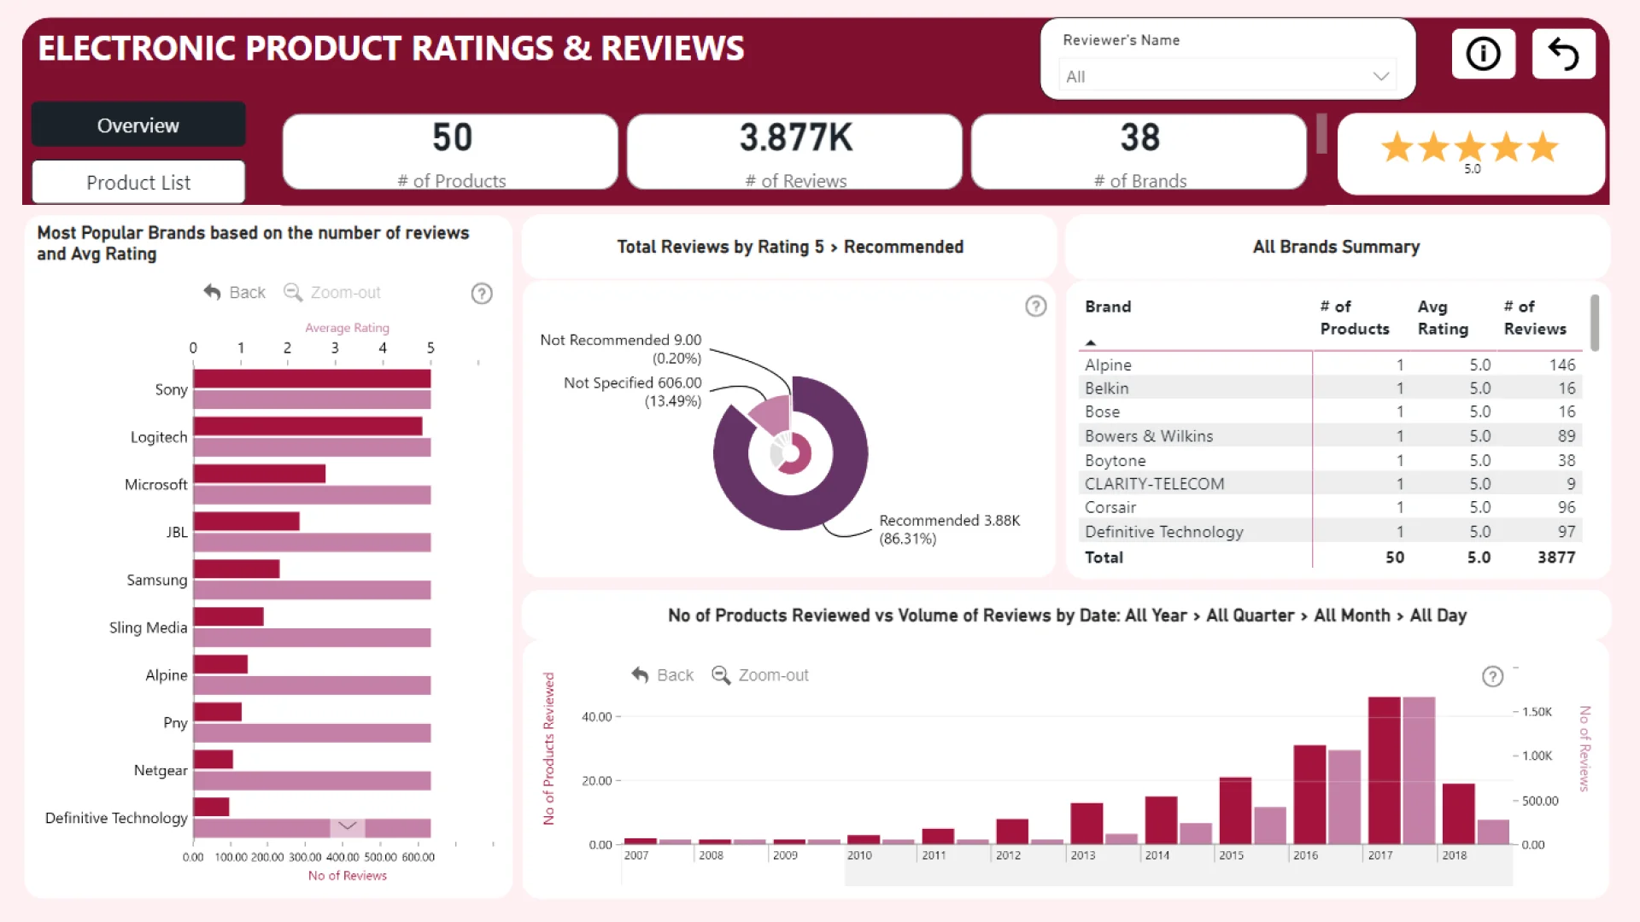Click the Belkin row in table
The width and height of the screenshot is (1640, 922).
(x=1330, y=388)
